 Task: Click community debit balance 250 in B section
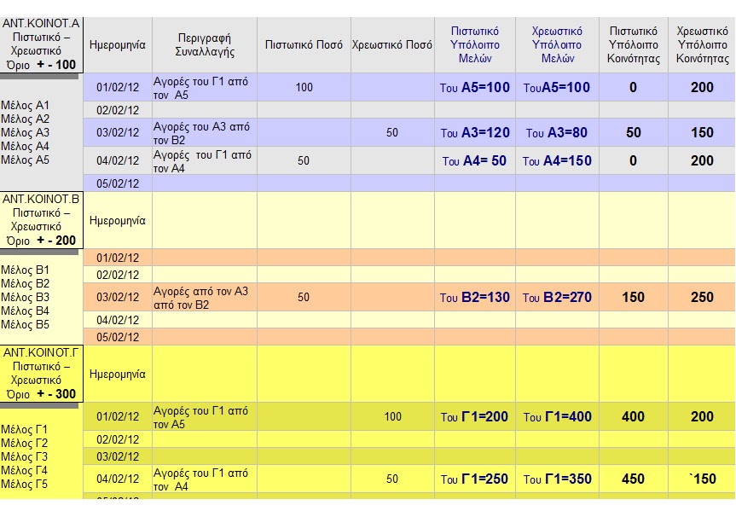pyautogui.click(x=702, y=297)
